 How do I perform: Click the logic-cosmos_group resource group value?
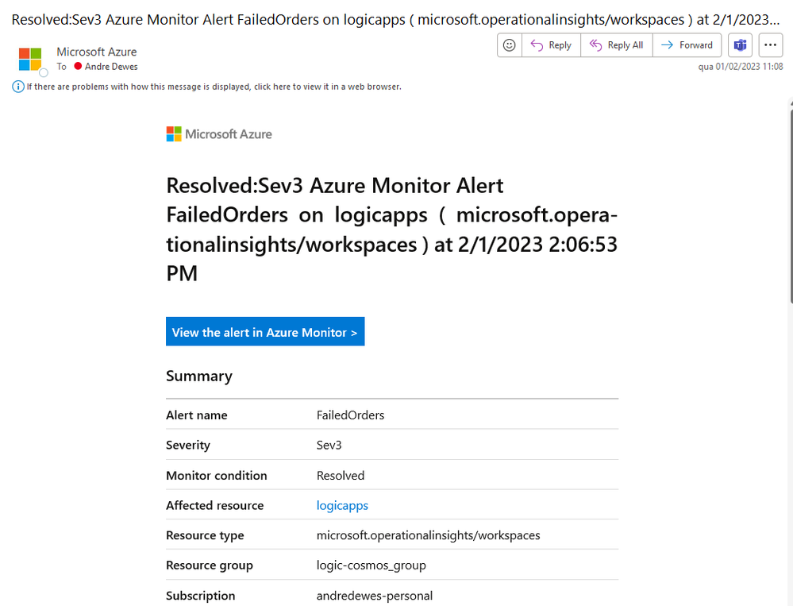point(371,565)
